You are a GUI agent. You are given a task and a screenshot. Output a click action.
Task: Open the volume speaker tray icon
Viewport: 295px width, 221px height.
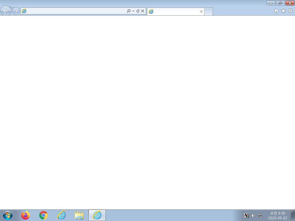point(254,216)
